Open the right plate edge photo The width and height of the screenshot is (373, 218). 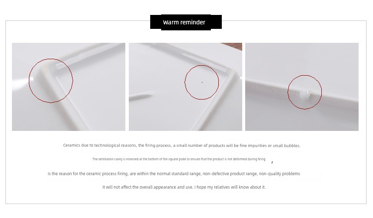302,87
